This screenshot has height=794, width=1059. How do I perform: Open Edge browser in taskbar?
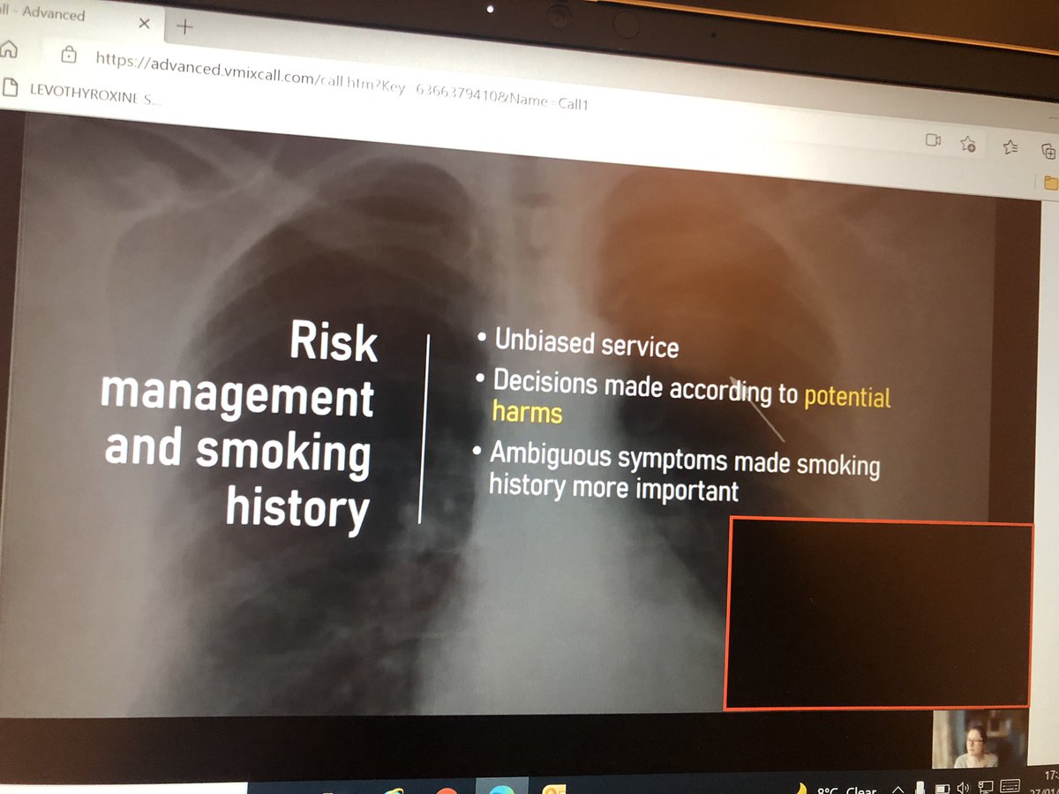(501, 788)
